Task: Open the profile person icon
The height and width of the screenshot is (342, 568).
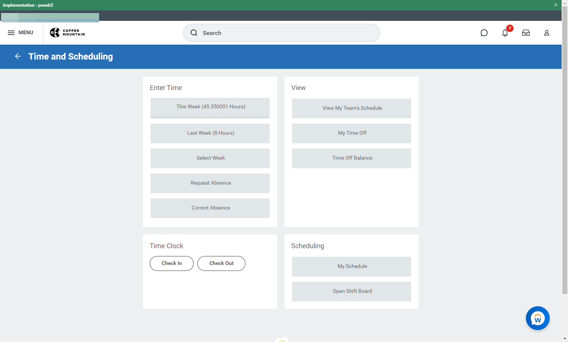Action: click(x=547, y=33)
